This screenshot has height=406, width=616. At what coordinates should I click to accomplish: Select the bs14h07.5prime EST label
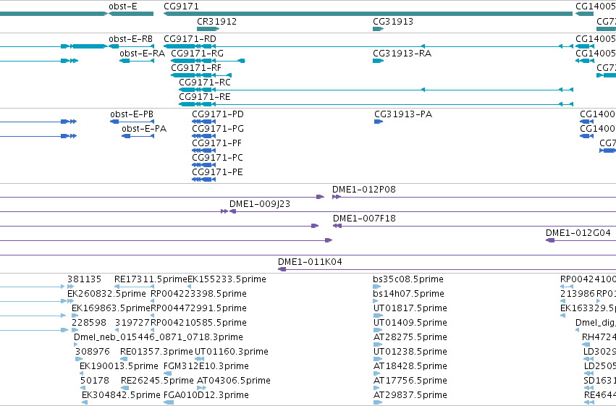tap(408, 294)
